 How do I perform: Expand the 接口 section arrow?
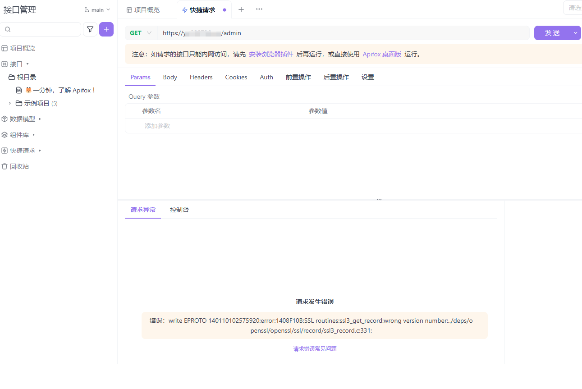pos(27,64)
